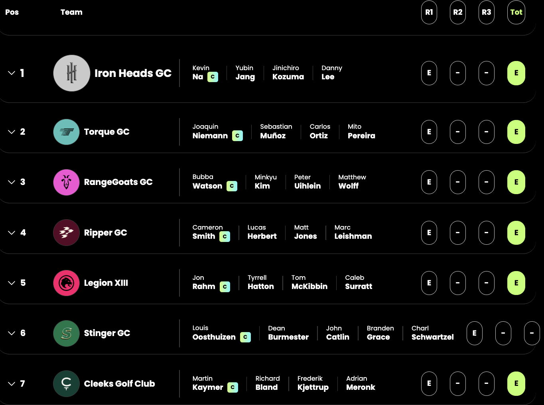The image size is (544, 405).
Task: Click player name Matthew Wolff
Action: click(352, 181)
